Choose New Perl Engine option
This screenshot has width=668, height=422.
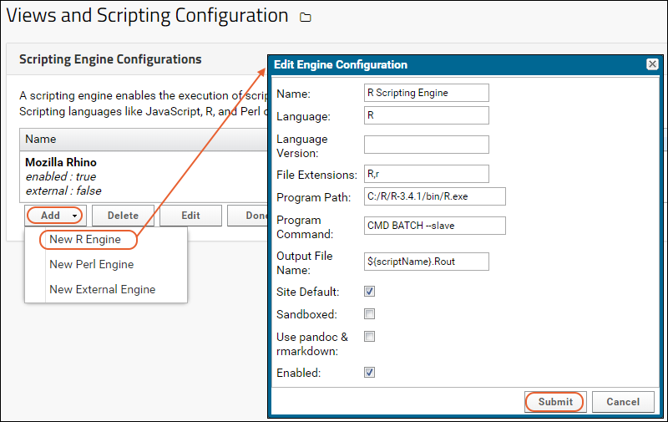click(x=91, y=264)
